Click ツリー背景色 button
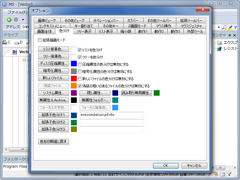The image size is (240, 180). (53, 56)
